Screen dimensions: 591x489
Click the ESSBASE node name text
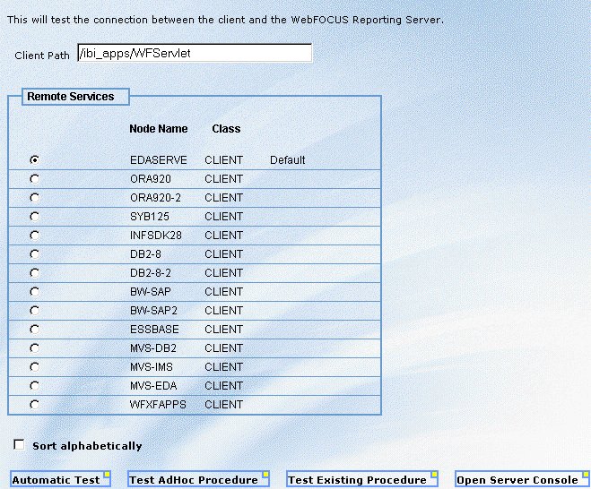point(154,330)
